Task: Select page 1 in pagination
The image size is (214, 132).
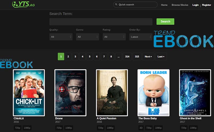Action: pyautogui.click(x=61, y=57)
